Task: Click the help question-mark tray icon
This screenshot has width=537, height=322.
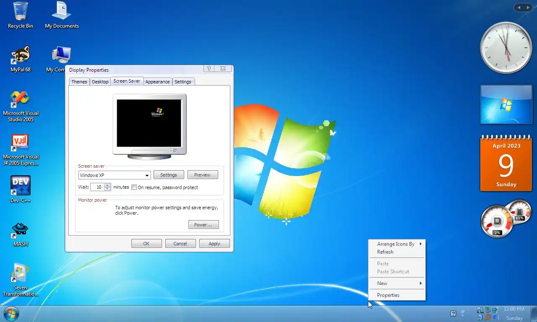Action: coord(454,314)
